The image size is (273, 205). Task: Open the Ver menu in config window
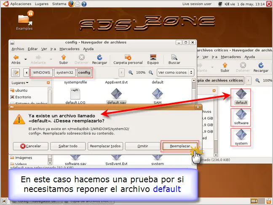[44, 49]
